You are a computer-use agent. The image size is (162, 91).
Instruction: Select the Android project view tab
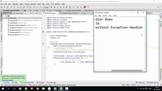pos(8,13)
